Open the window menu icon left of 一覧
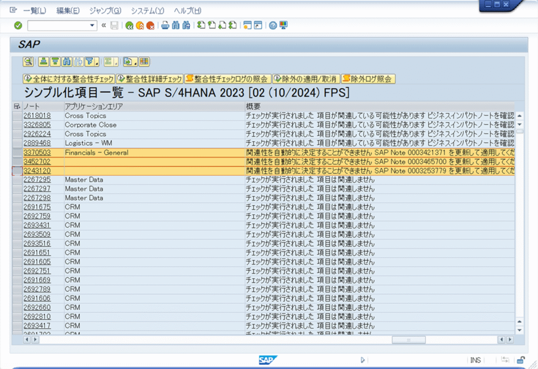538x369 pixels. (13, 10)
